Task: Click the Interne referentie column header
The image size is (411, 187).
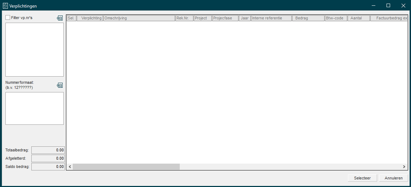Action: (x=271, y=18)
